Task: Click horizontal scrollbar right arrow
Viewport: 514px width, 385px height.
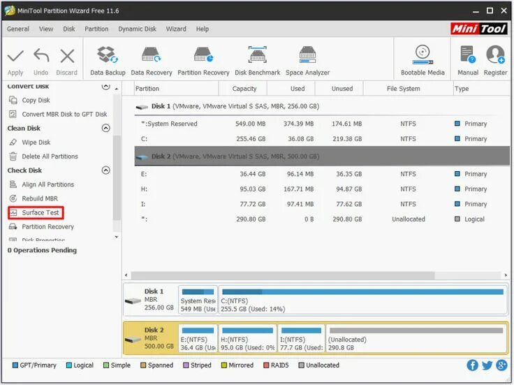Action: [506, 275]
